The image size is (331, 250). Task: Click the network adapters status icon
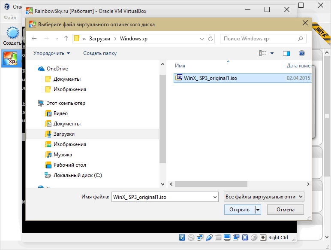200,238
